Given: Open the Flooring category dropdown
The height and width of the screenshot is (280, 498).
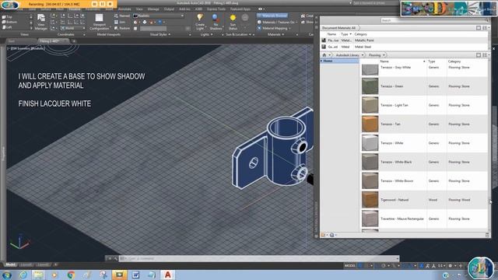Looking at the screenshot, I should point(384,55).
